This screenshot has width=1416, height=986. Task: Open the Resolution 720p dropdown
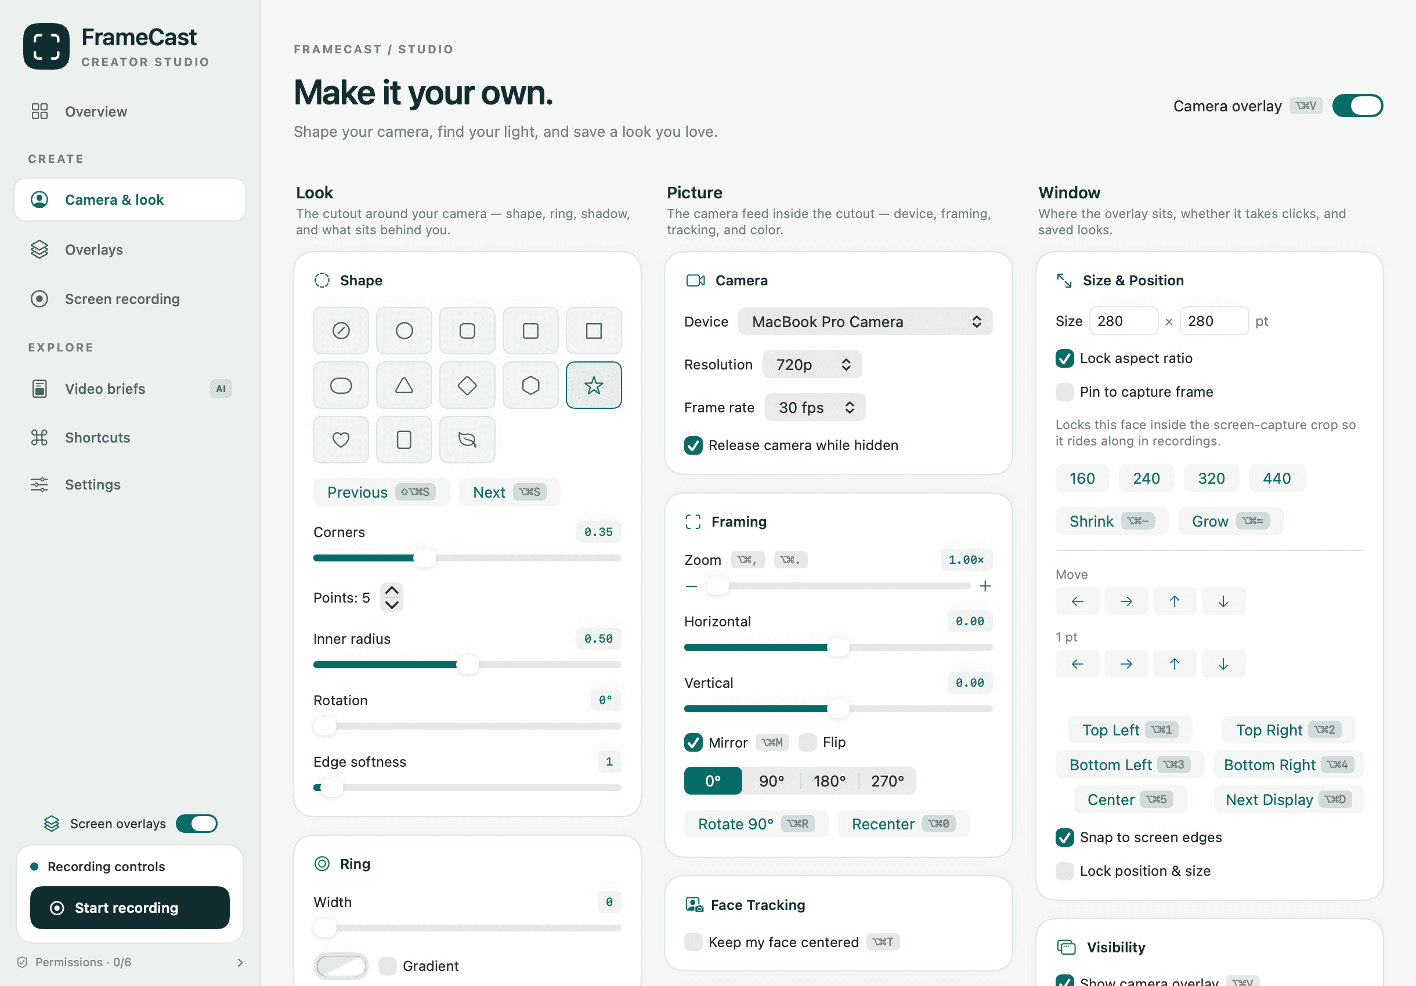click(x=812, y=365)
